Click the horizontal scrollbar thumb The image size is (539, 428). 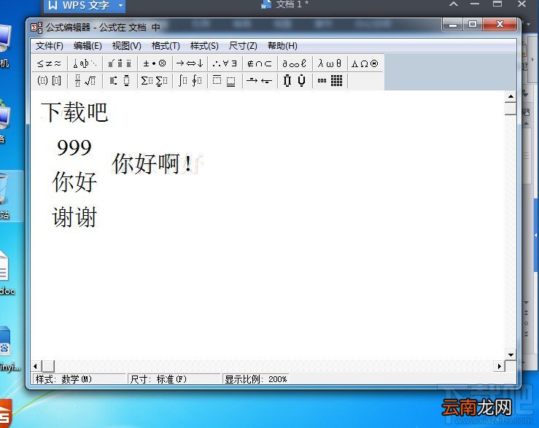(x=48, y=367)
